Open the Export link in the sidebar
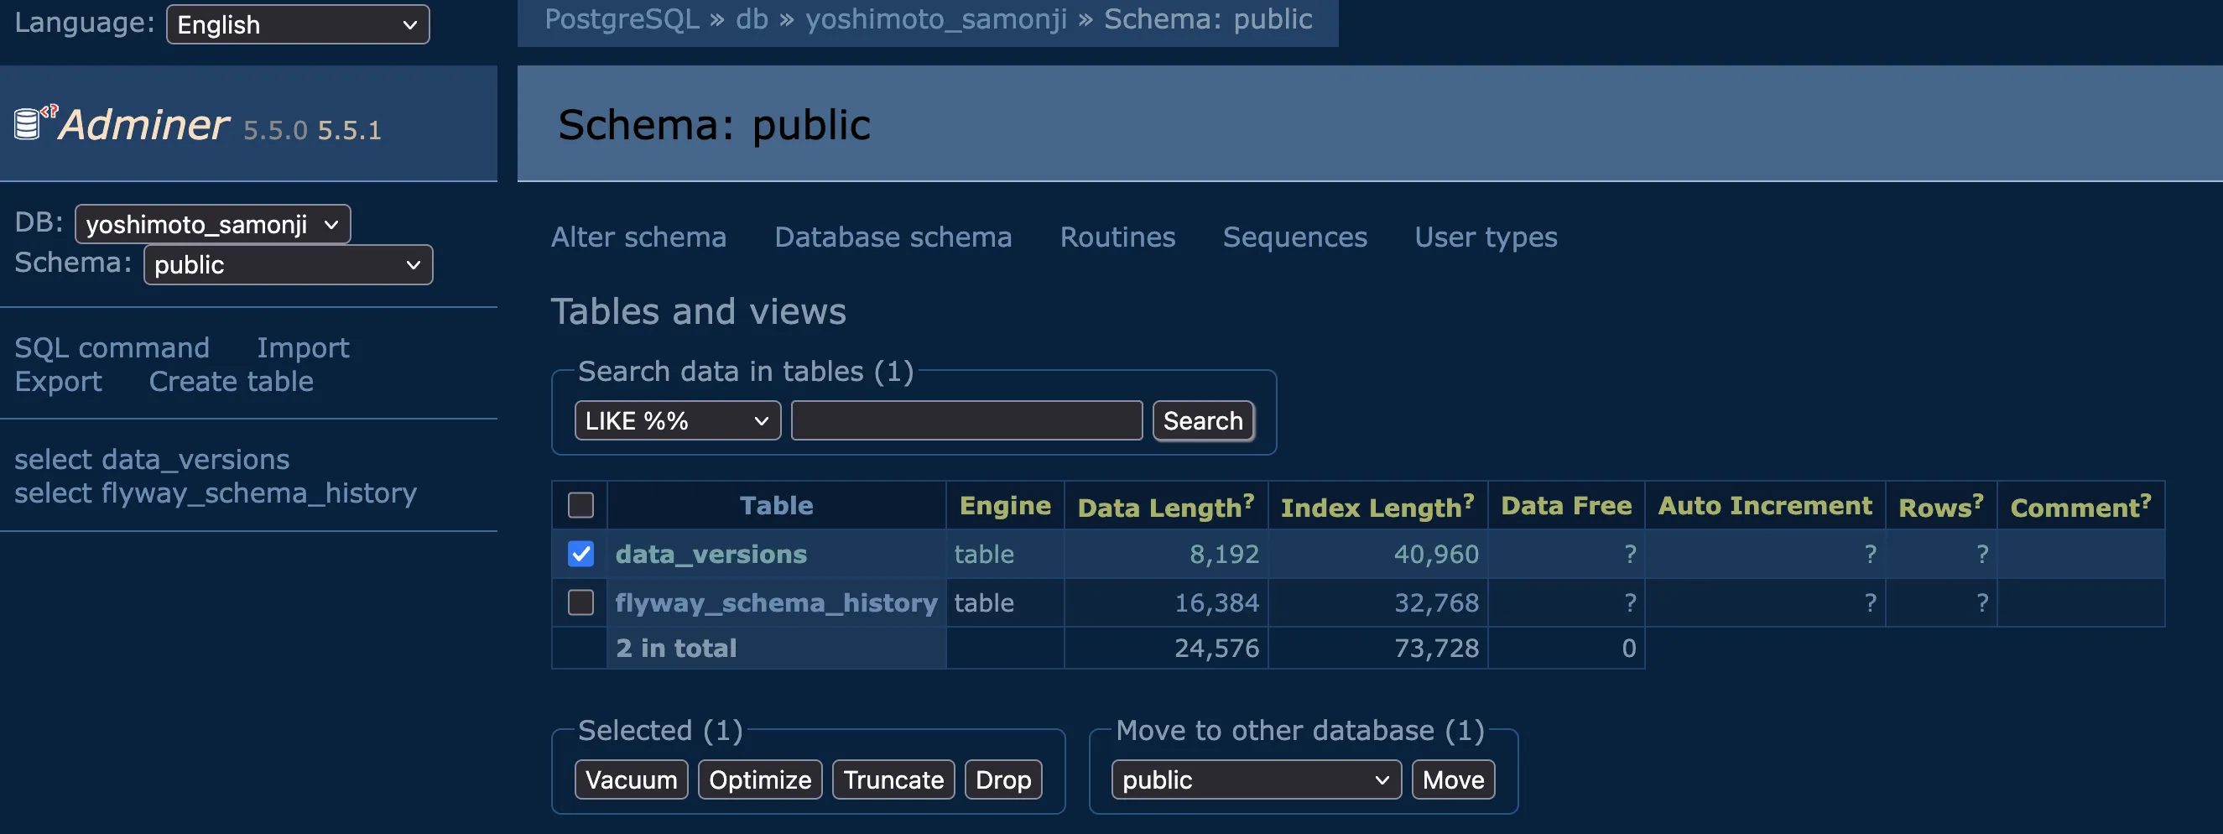2223x834 pixels. (58, 381)
